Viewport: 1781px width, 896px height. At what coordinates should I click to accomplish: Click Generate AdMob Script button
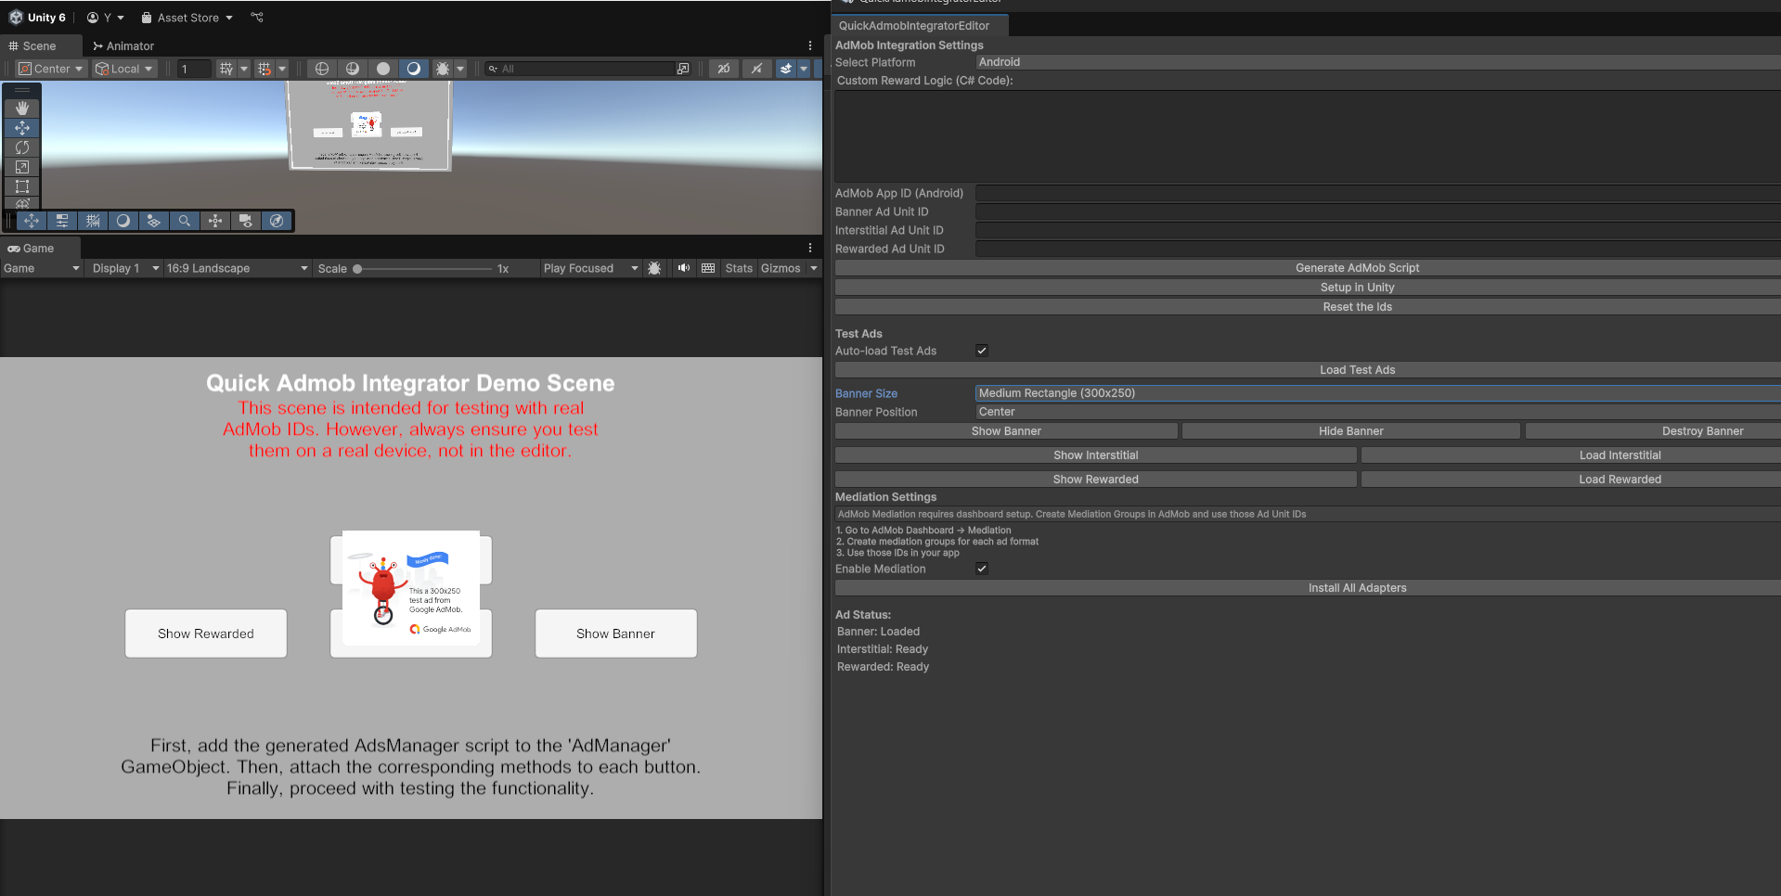[1308, 268]
